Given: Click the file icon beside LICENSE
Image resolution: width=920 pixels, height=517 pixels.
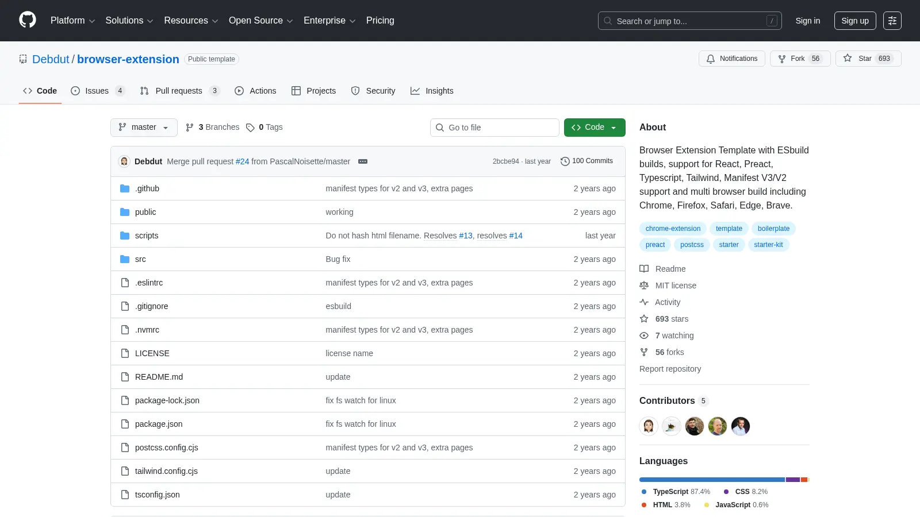Looking at the screenshot, I should point(125,353).
